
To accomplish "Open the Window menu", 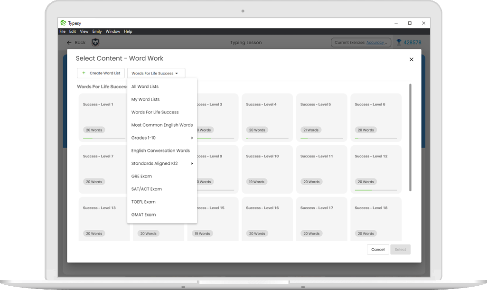I will click(x=113, y=31).
